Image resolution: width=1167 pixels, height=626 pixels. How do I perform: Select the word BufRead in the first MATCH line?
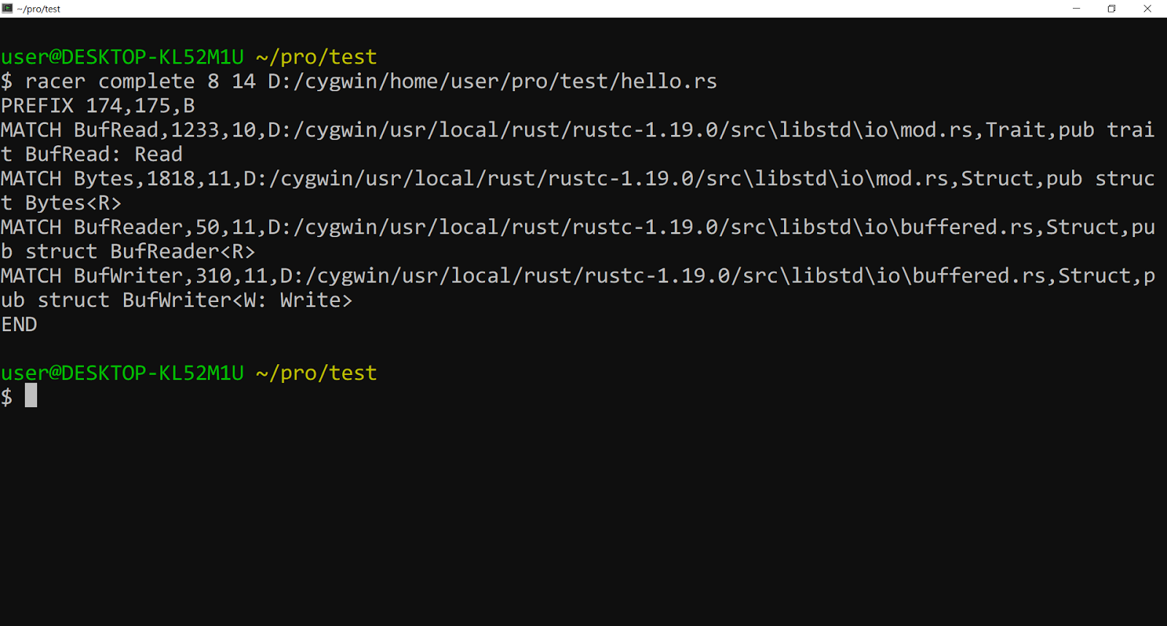coord(117,129)
